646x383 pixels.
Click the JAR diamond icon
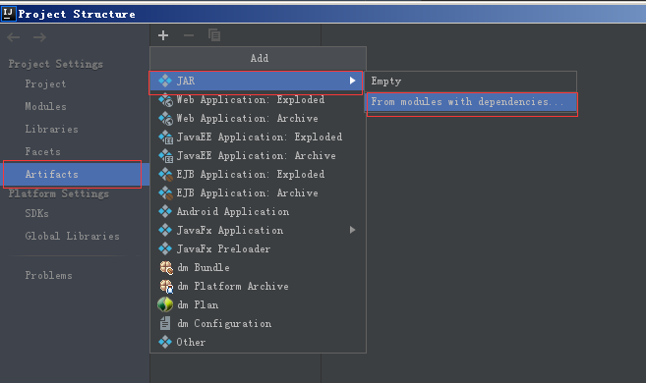pyautogui.click(x=165, y=81)
